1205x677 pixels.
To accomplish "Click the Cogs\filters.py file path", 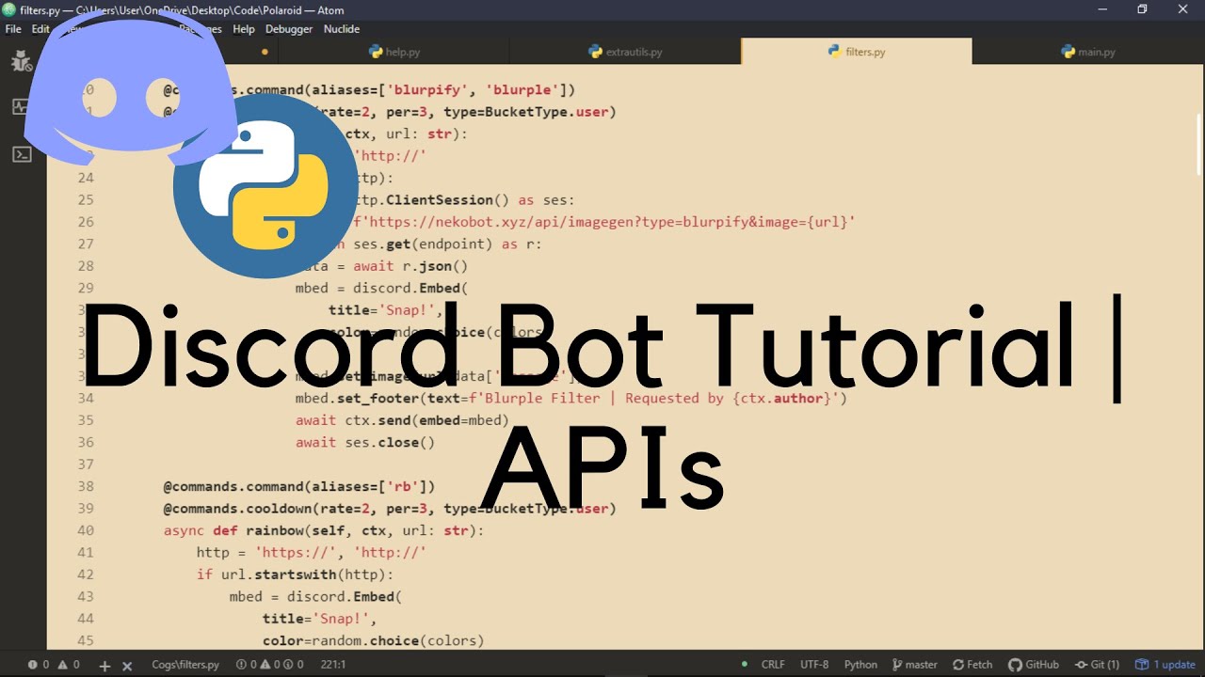I will [185, 665].
